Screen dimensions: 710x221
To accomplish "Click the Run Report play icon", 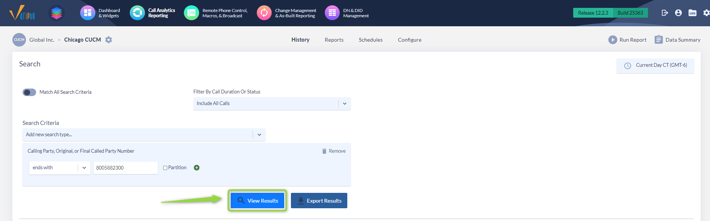I will point(613,40).
